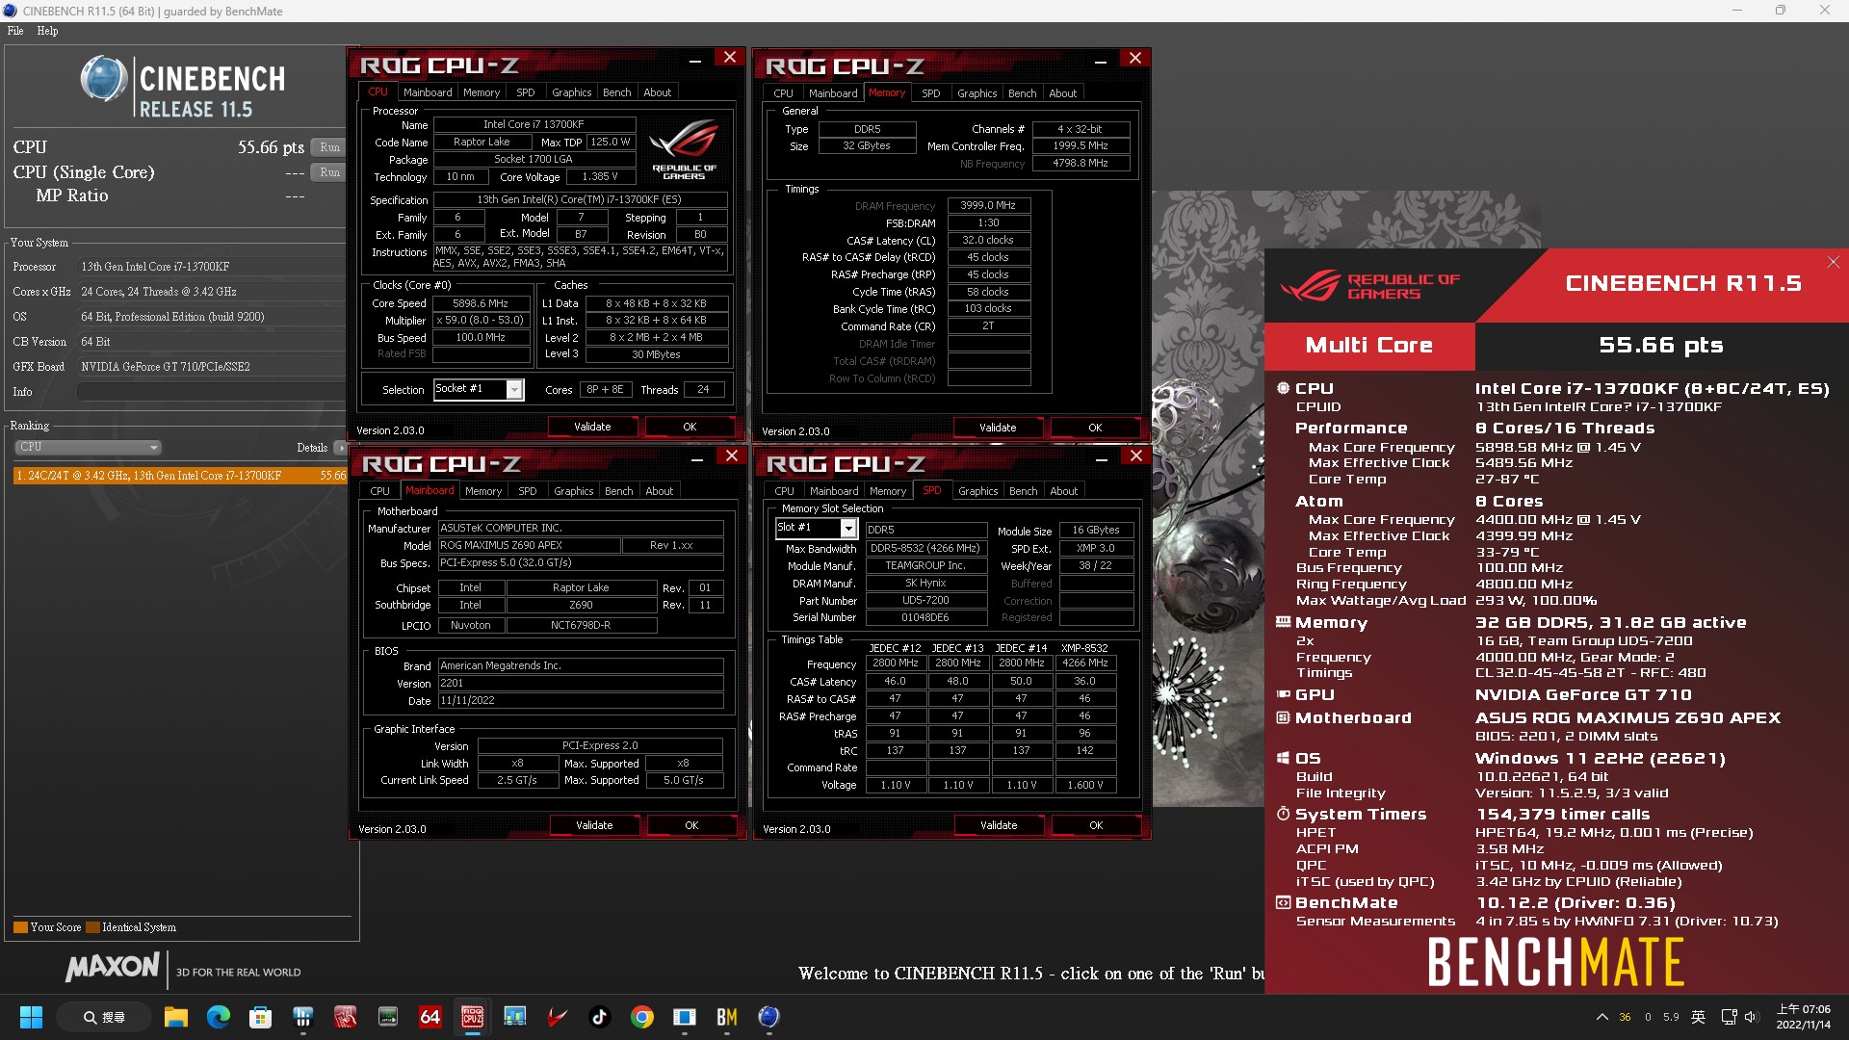Switch to Memory tab in bottom-left CPU-Z
The width and height of the screenshot is (1849, 1040).
(482, 491)
